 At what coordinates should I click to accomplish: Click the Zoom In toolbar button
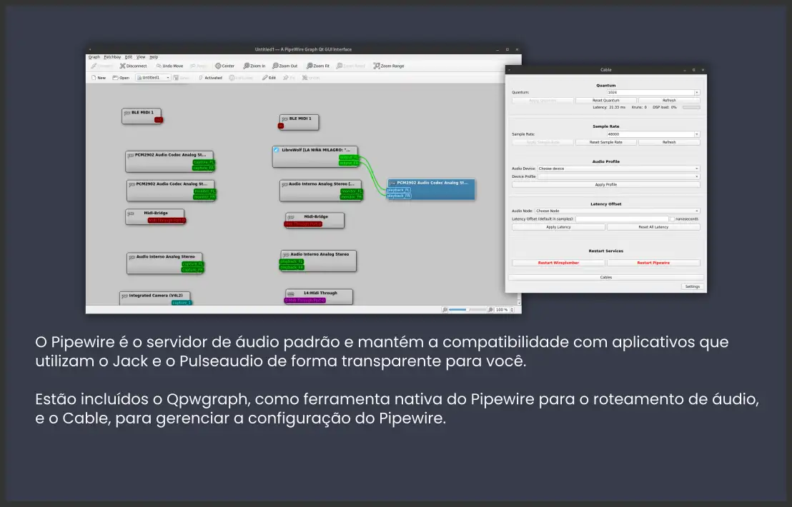point(254,66)
